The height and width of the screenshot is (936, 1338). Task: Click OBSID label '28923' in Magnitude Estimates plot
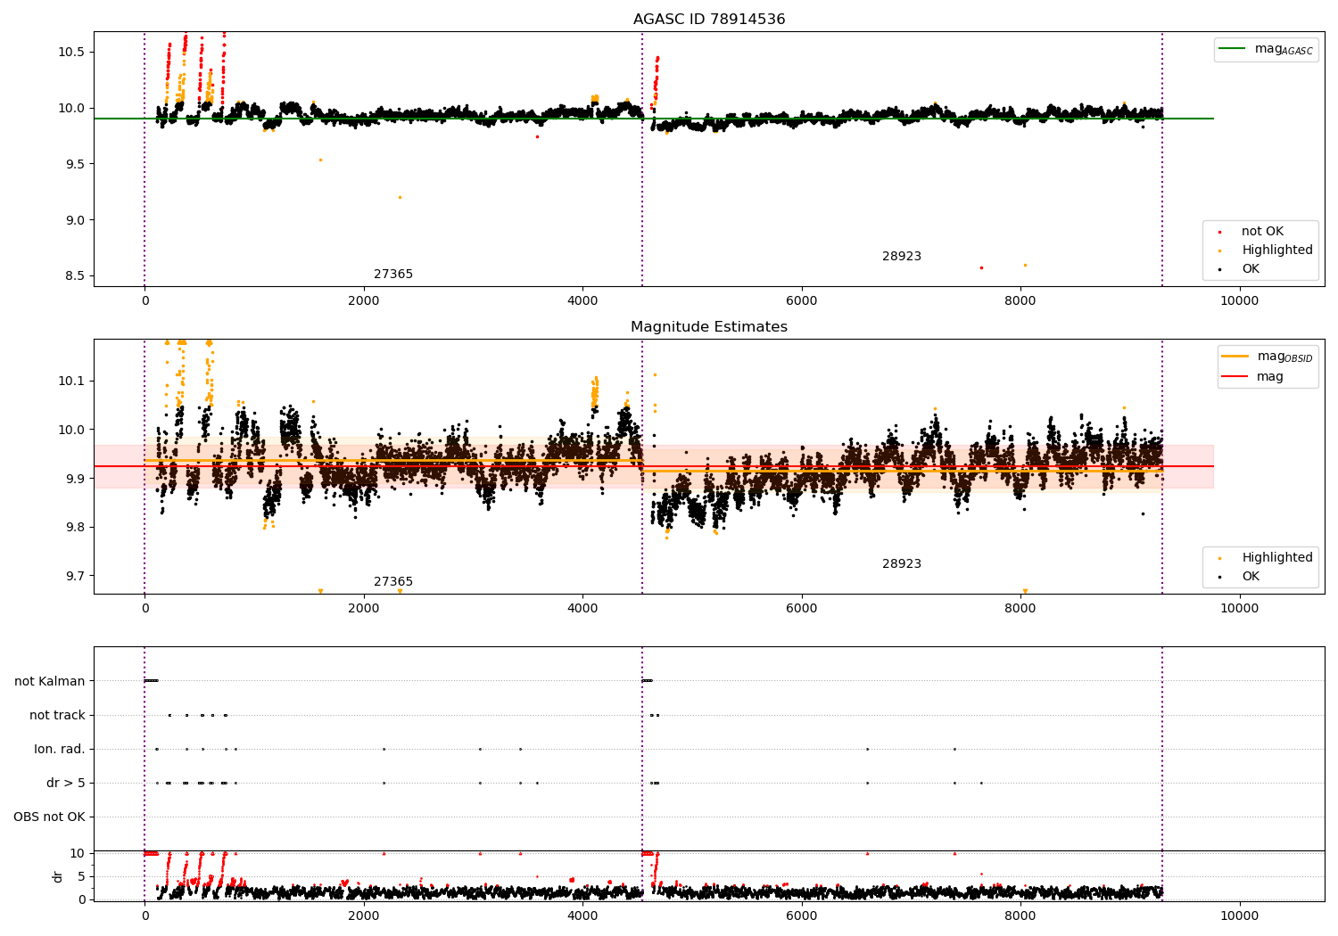point(902,564)
